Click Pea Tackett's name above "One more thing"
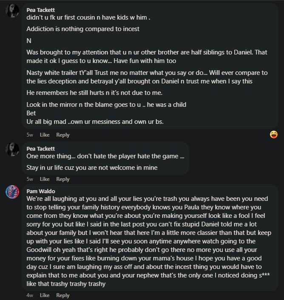 (40, 149)
